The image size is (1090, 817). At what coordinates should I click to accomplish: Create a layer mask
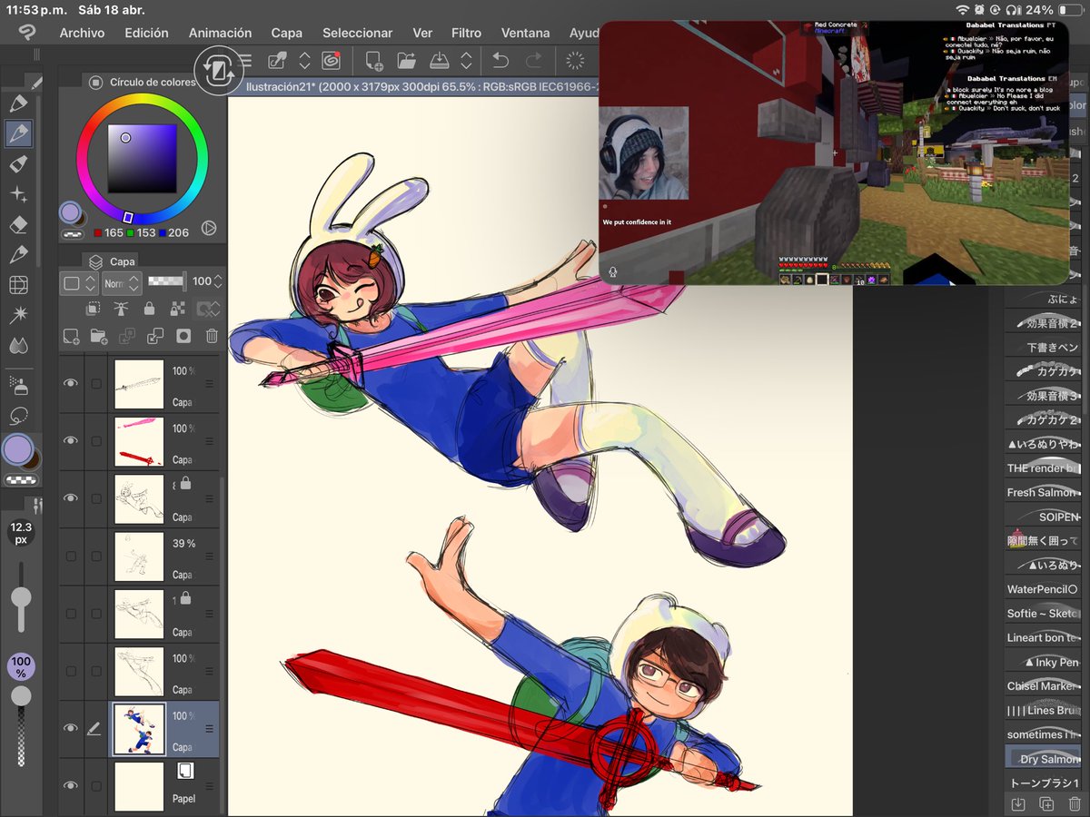pyautogui.click(x=183, y=336)
